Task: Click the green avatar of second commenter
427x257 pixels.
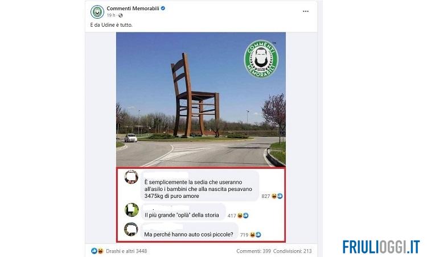Action: pos(132,210)
